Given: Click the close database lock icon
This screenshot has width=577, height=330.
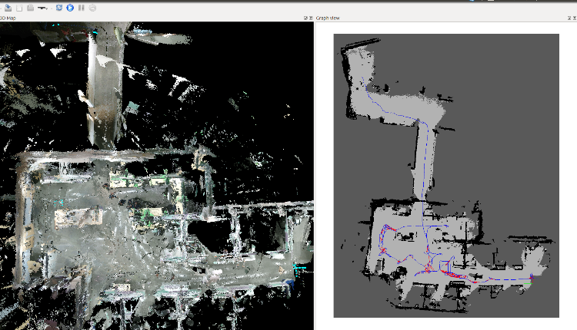Looking at the screenshot, I should click(x=30, y=8).
